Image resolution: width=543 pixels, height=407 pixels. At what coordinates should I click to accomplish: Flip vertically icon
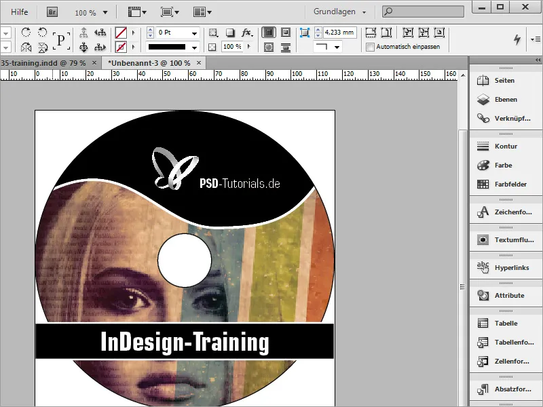click(42, 47)
